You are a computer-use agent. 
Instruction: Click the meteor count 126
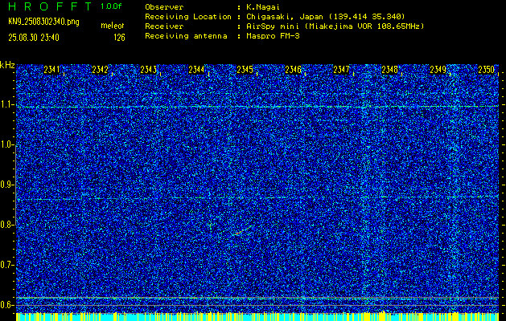(x=119, y=38)
